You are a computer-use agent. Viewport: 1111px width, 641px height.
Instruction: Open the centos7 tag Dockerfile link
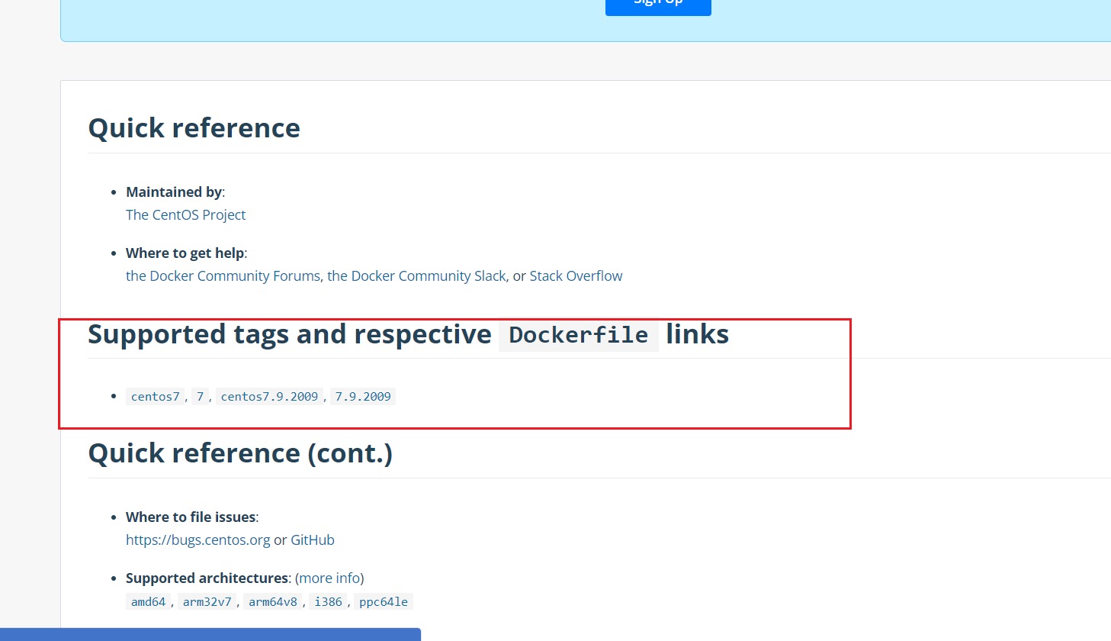pos(156,396)
